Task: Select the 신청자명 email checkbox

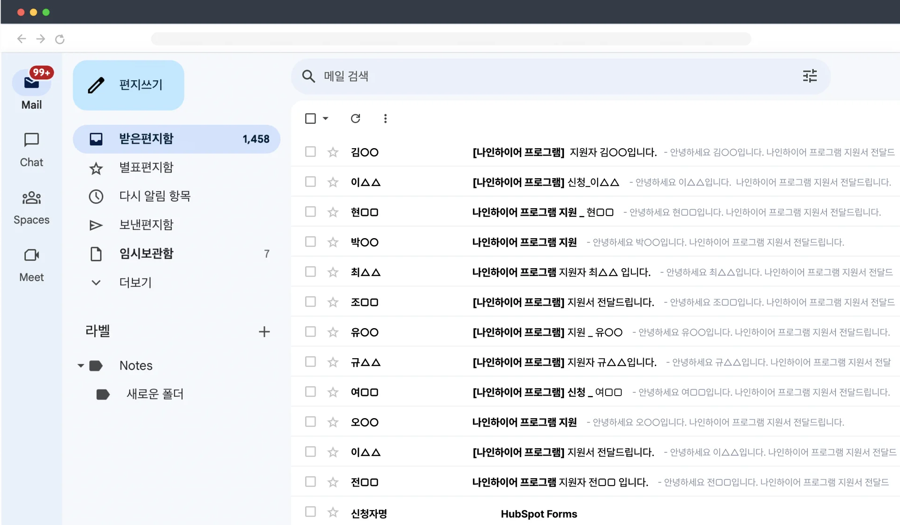Action: 310,512
